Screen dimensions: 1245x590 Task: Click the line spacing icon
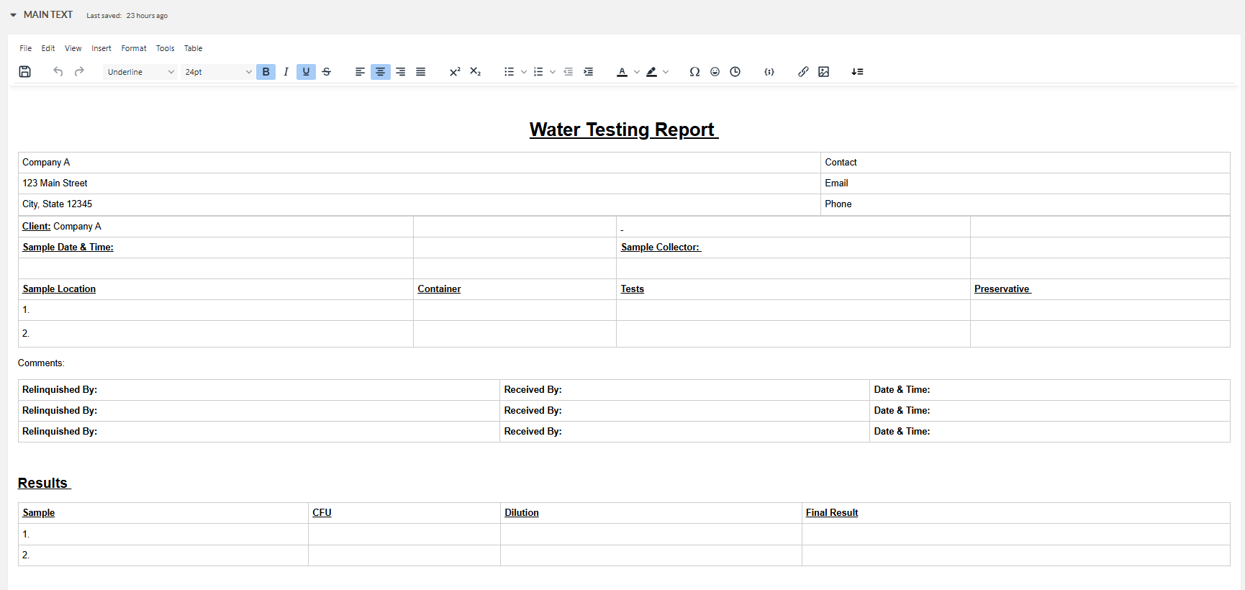pos(857,71)
